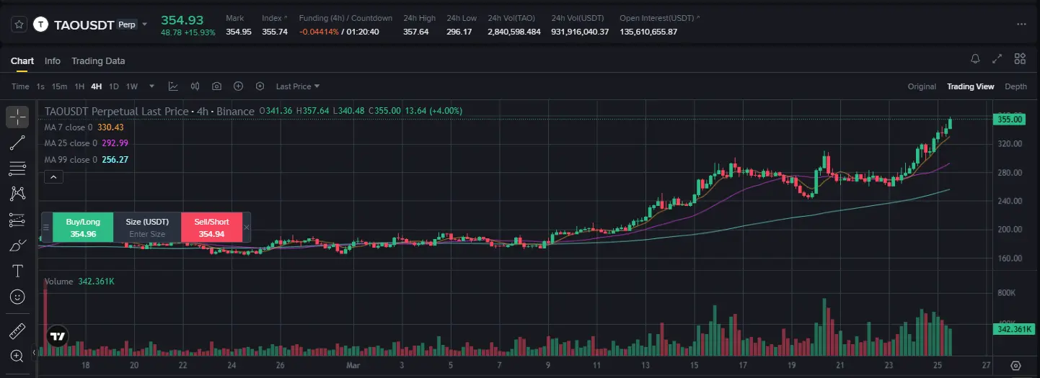Collapse the drawing toolbar with side arrow
This screenshot has height=378, width=1040.
(33, 353)
